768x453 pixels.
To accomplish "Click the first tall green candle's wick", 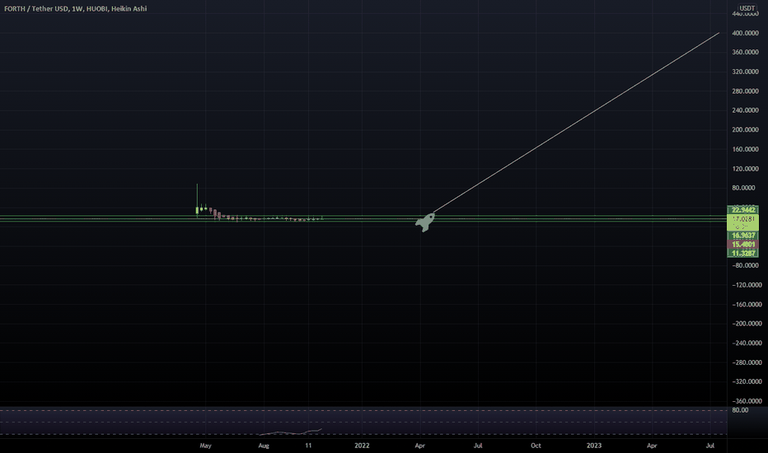I will point(197,195).
